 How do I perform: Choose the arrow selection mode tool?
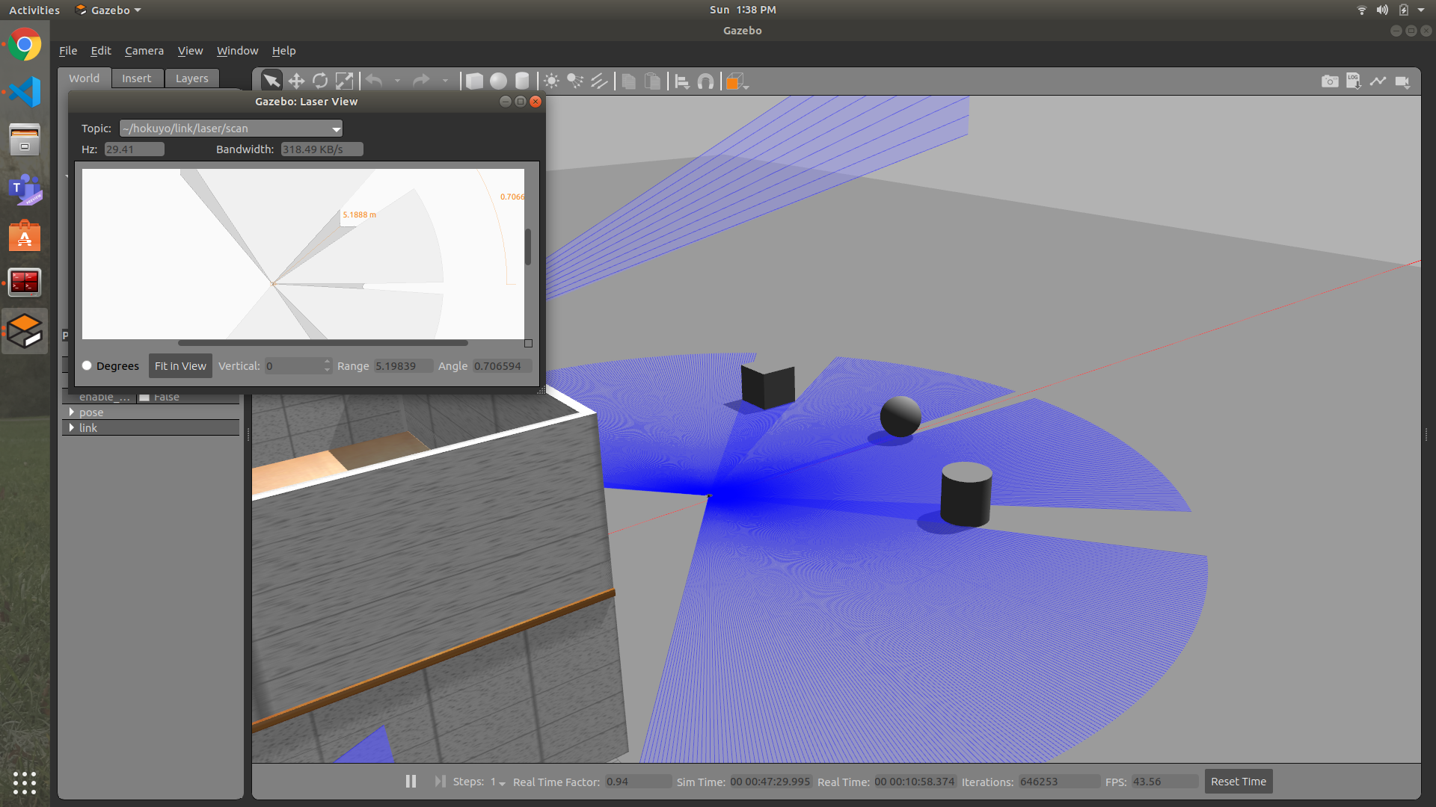tap(271, 81)
